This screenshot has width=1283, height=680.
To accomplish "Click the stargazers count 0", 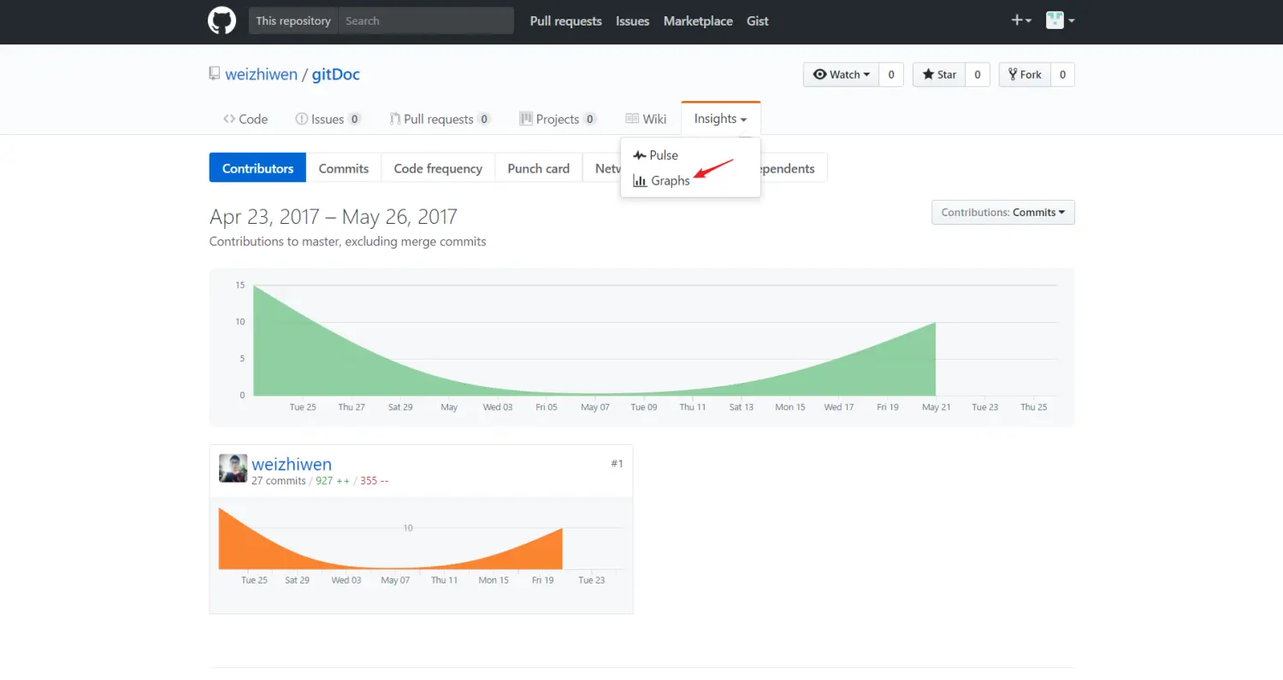I will coord(978,74).
